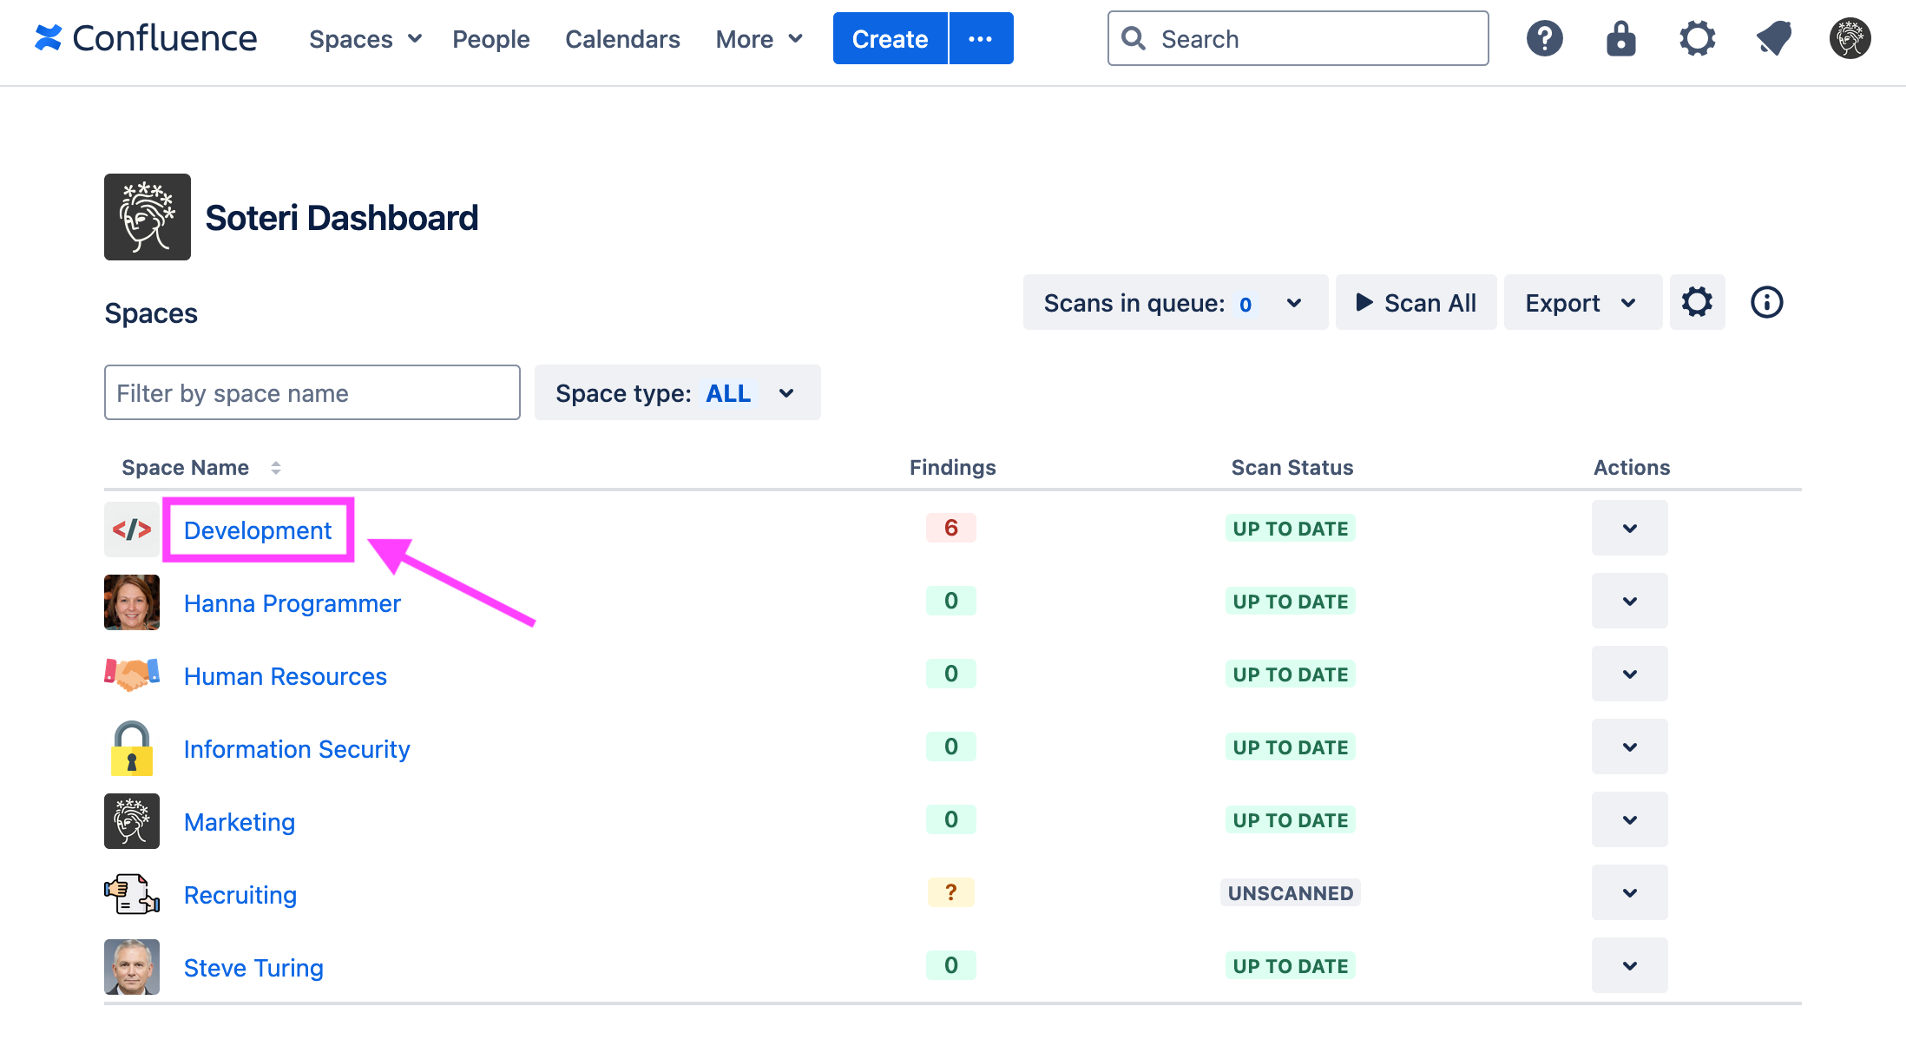
Task: Open the Soteri dashboard settings gear
Action: click(x=1698, y=302)
